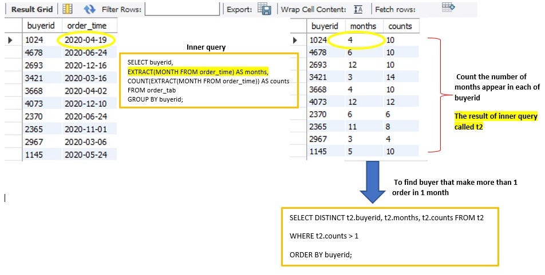Image resolution: width=545 pixels, height=275 pixels.
Task: Select the 2020-06-24 cell in row 4678
Action: click(86, 52)
